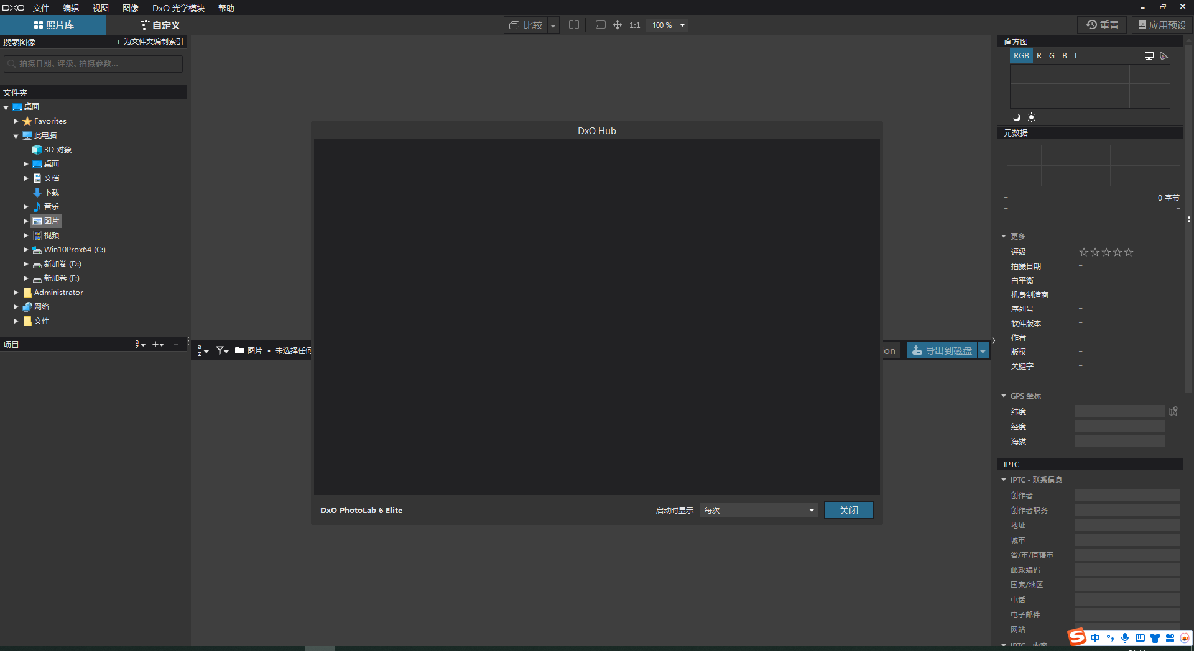
Task: Click the 导出到磁盘 export button
Action: (942, 351)
